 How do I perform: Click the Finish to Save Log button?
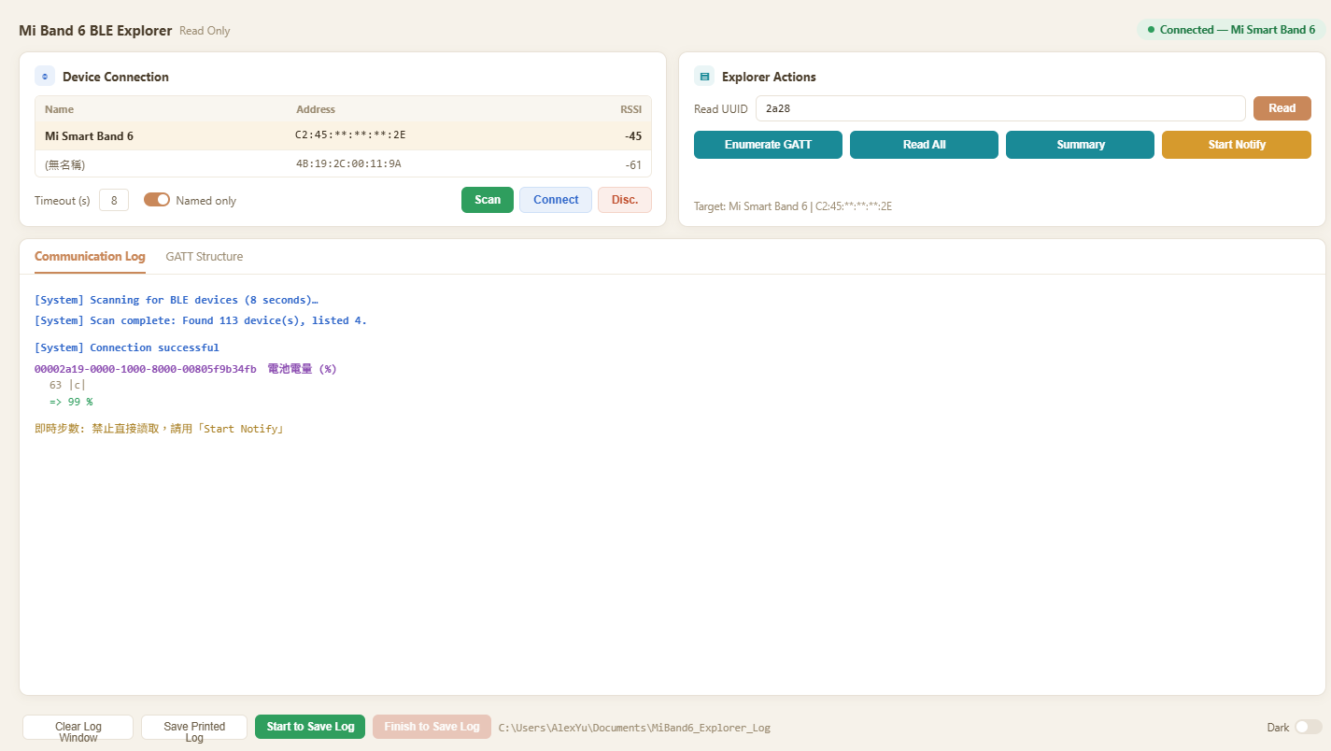tap(432, 727)
